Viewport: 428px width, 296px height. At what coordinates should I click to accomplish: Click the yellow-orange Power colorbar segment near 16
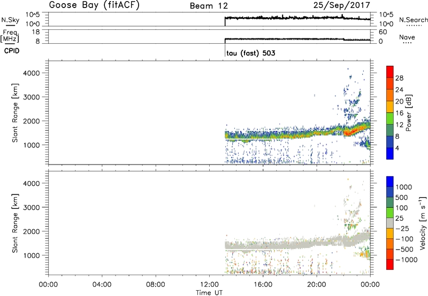pyautogui.click(x=390, y=106)
